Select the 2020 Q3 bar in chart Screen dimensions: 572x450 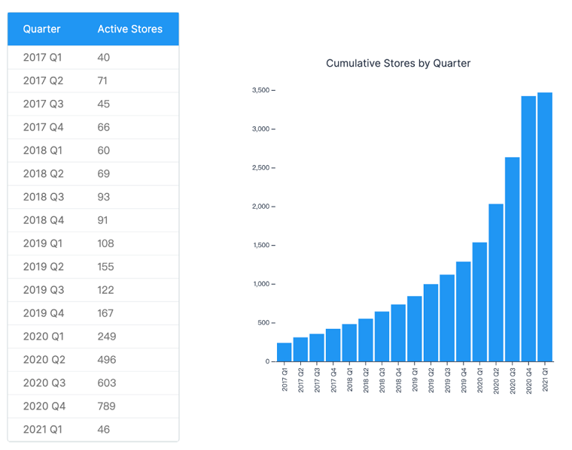tap(513, 260)
